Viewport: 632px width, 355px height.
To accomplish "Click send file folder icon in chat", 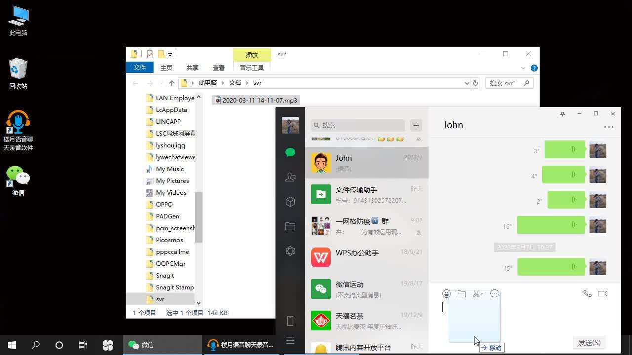I will 462,294.
